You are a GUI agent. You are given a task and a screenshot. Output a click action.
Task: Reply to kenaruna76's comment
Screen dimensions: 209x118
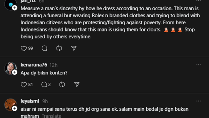click(x=44, y=85)
